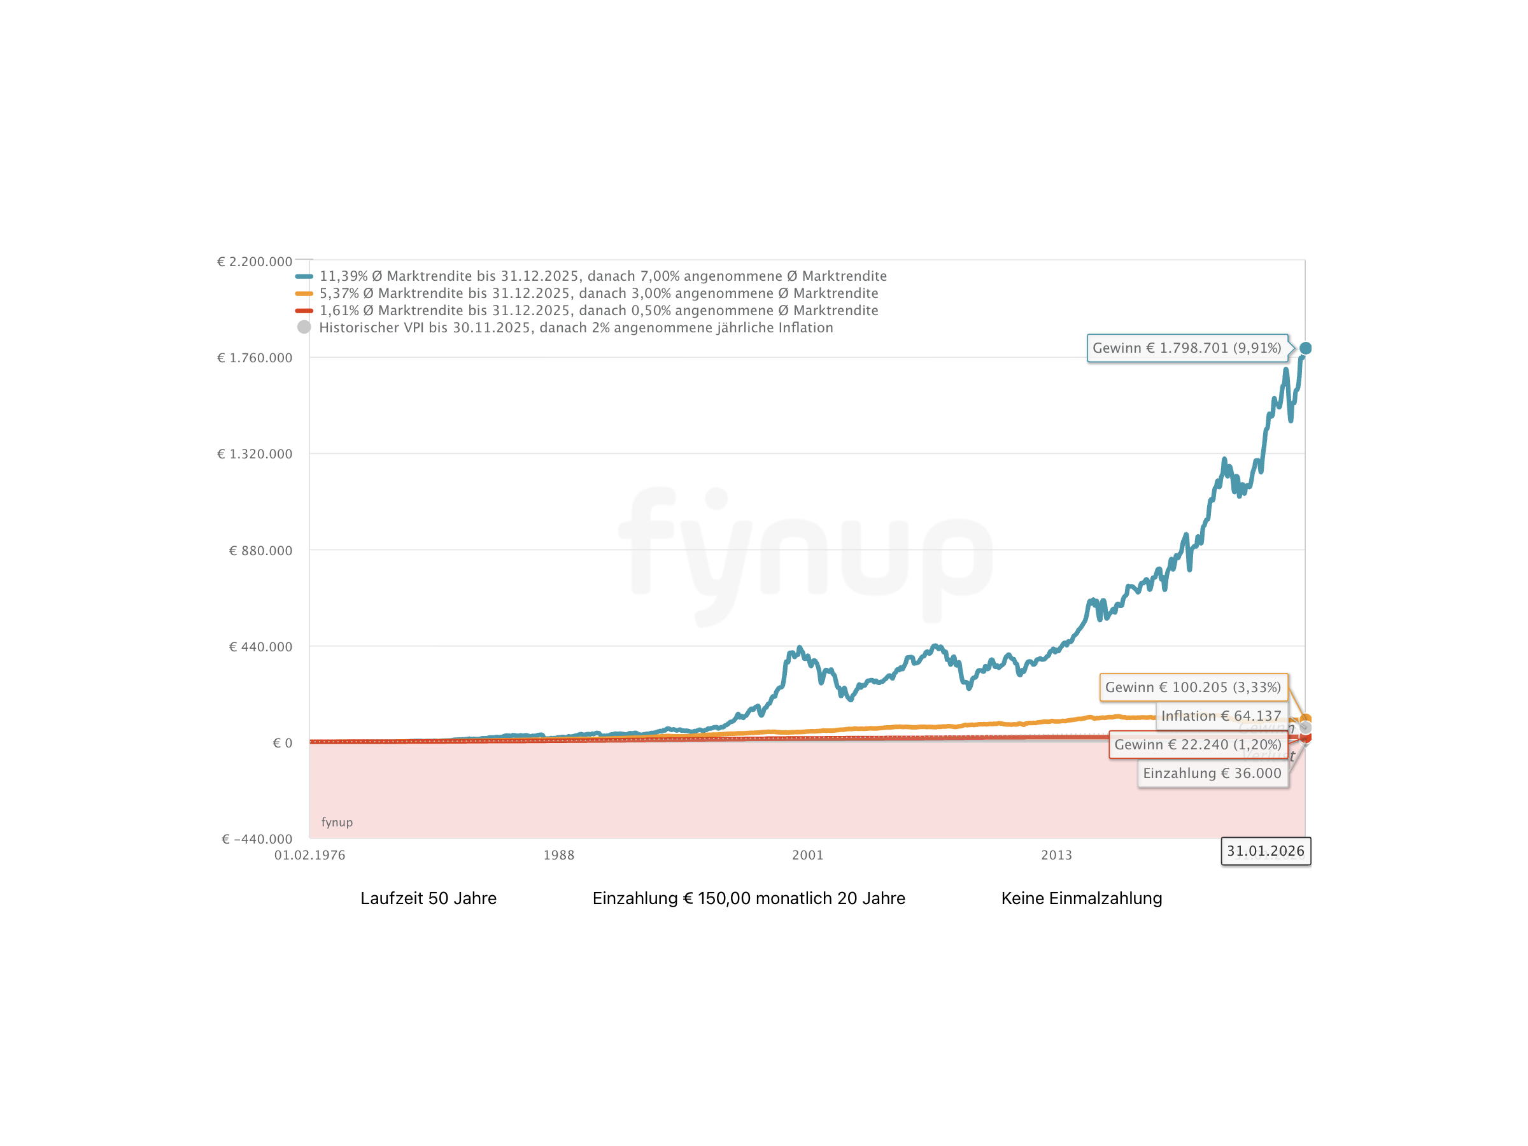Open the fynup credit link in chart corner
Screen dimensions: 1528x1146
click(x=337, y=822)
